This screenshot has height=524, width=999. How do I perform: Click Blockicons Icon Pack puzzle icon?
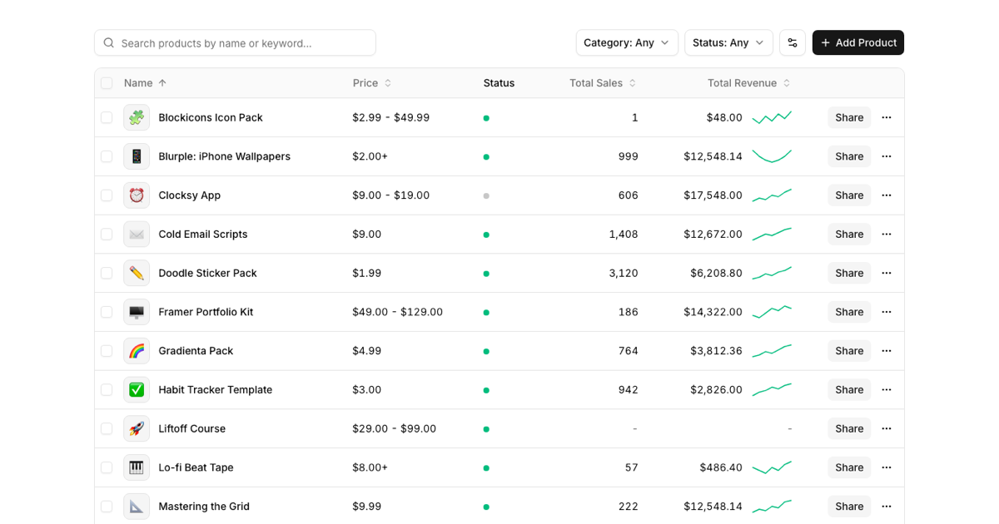click(137, 117)
